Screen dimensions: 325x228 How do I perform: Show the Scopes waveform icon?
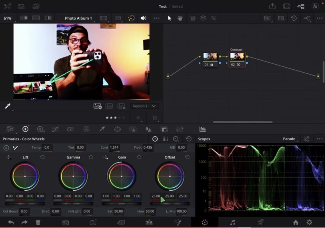point(202,129)
